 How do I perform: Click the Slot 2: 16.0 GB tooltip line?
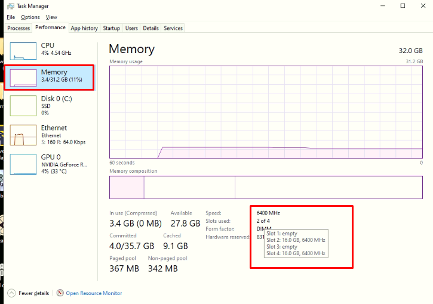tap(296, 240)
